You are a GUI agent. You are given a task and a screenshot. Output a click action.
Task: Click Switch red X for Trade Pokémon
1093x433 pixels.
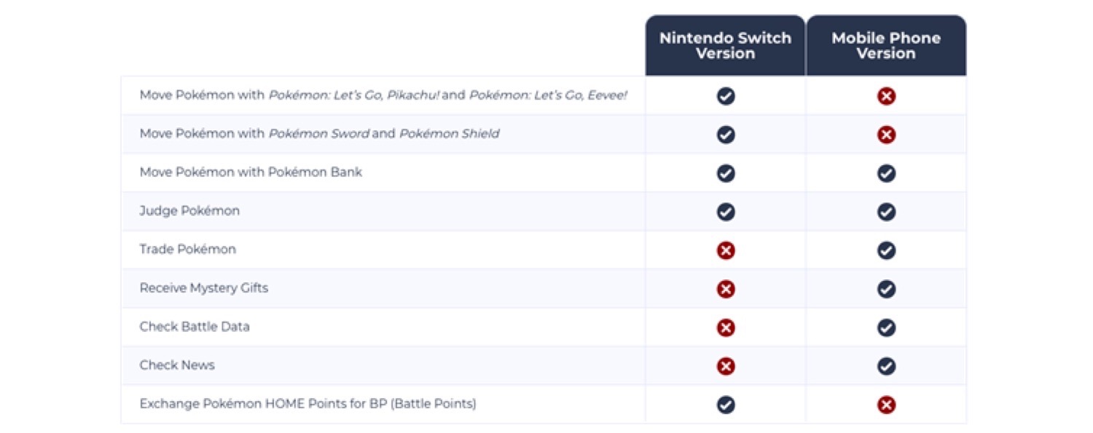point(725,250)
